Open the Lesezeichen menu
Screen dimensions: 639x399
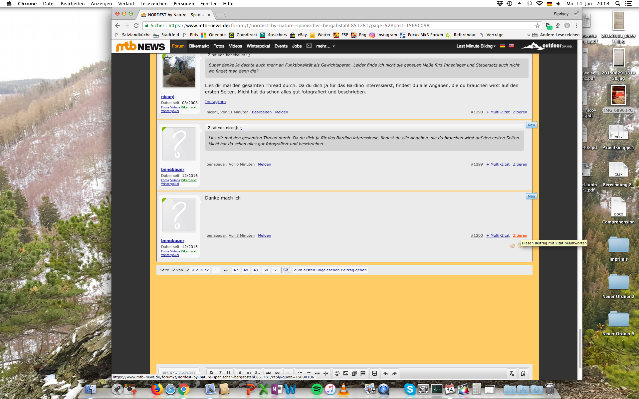[x=154, y=4]
